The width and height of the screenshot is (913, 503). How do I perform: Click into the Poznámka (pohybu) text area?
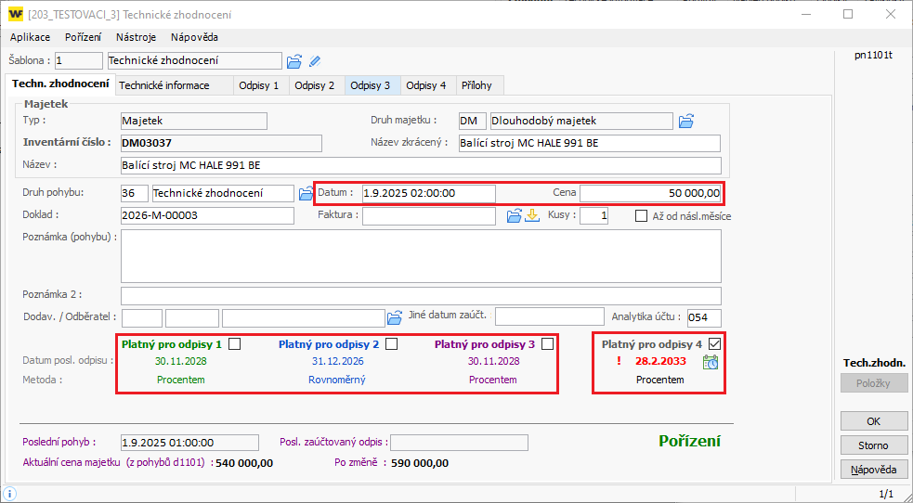tap(421, 255)
